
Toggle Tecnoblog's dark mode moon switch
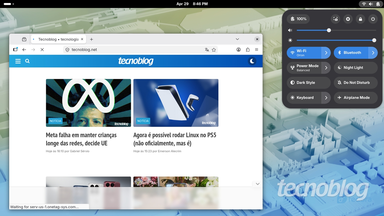coord(252,61)
